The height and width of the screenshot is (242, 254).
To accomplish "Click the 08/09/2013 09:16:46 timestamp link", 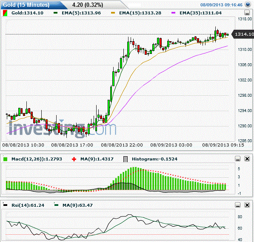I will pyautogui.click(x=221, y=5).
